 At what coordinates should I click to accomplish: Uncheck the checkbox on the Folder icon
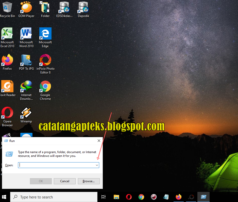(x=41, y=3)
